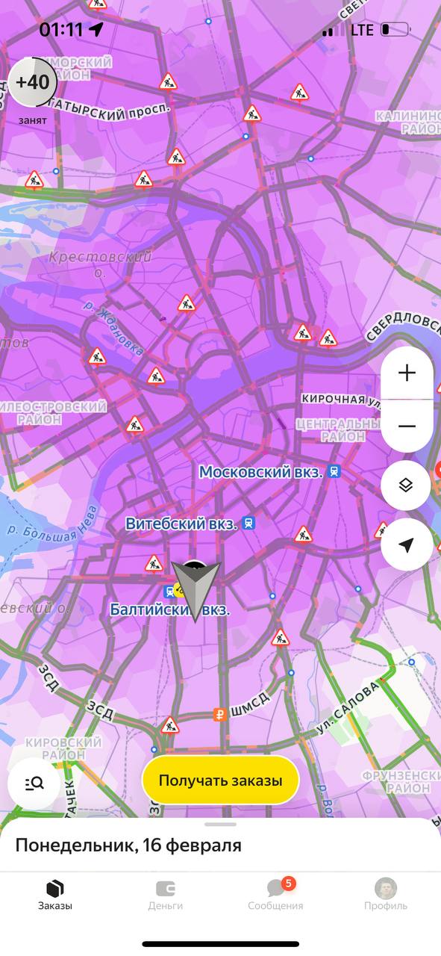
Task: Select the Витебский вкз. station icon
Action: click(248, 524)
